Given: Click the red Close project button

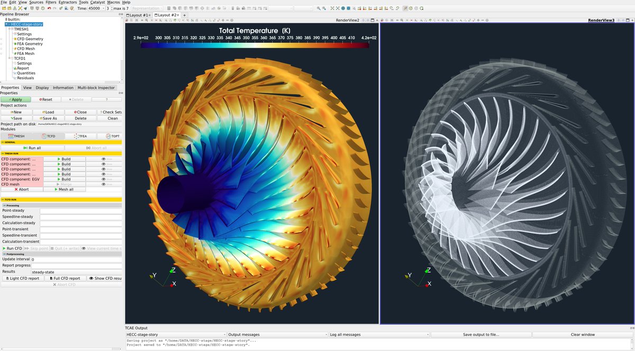Looking at the screenshot, I should point(80,112).
